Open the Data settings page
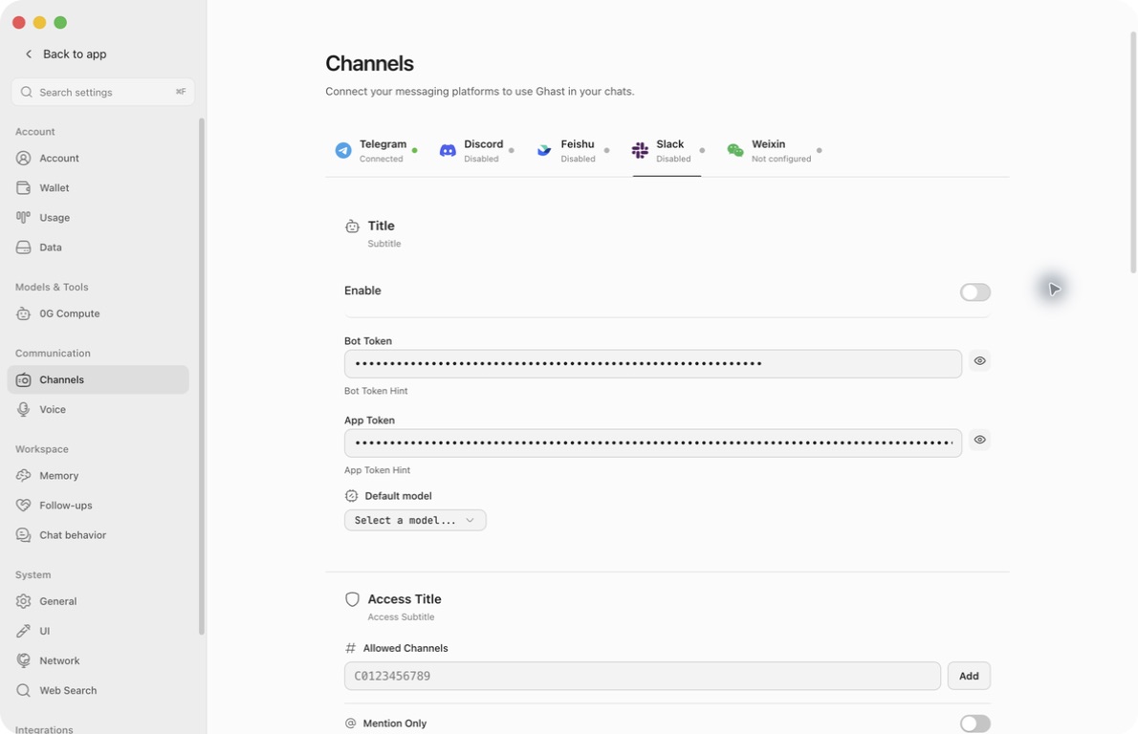1138x734 pixels. (98, 248)
